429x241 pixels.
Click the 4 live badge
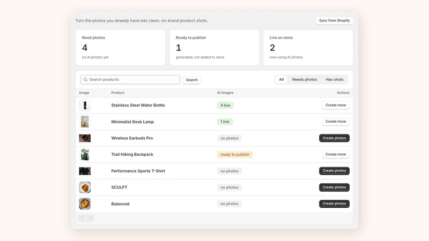(225, 105)
